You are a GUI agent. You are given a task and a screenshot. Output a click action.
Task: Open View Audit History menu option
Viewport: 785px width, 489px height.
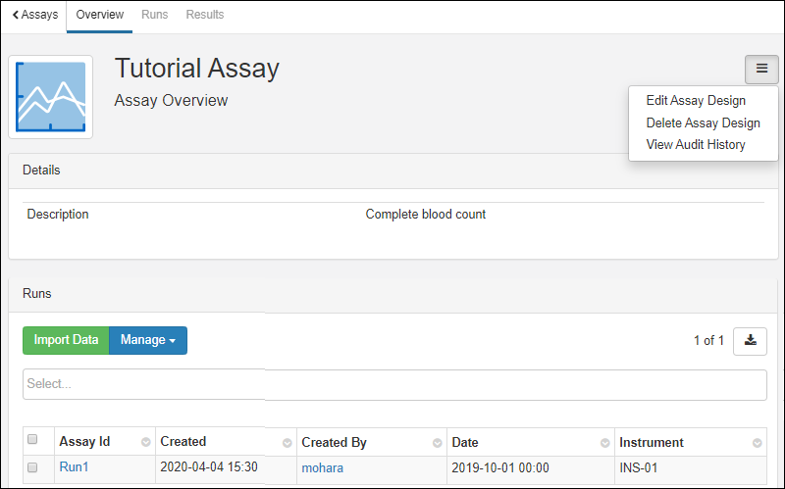click(695, 145)
